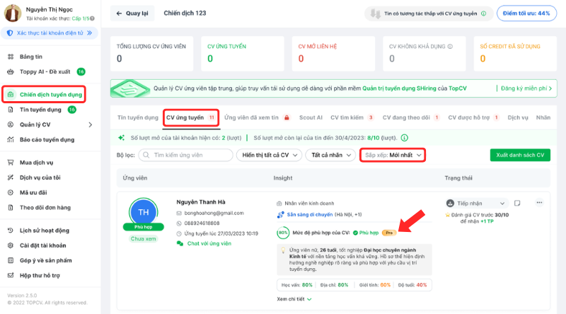566x314 pixels.
Task: Open three-dots menu for Nguyễn Thanh Hà
Action: coord(539,202)
